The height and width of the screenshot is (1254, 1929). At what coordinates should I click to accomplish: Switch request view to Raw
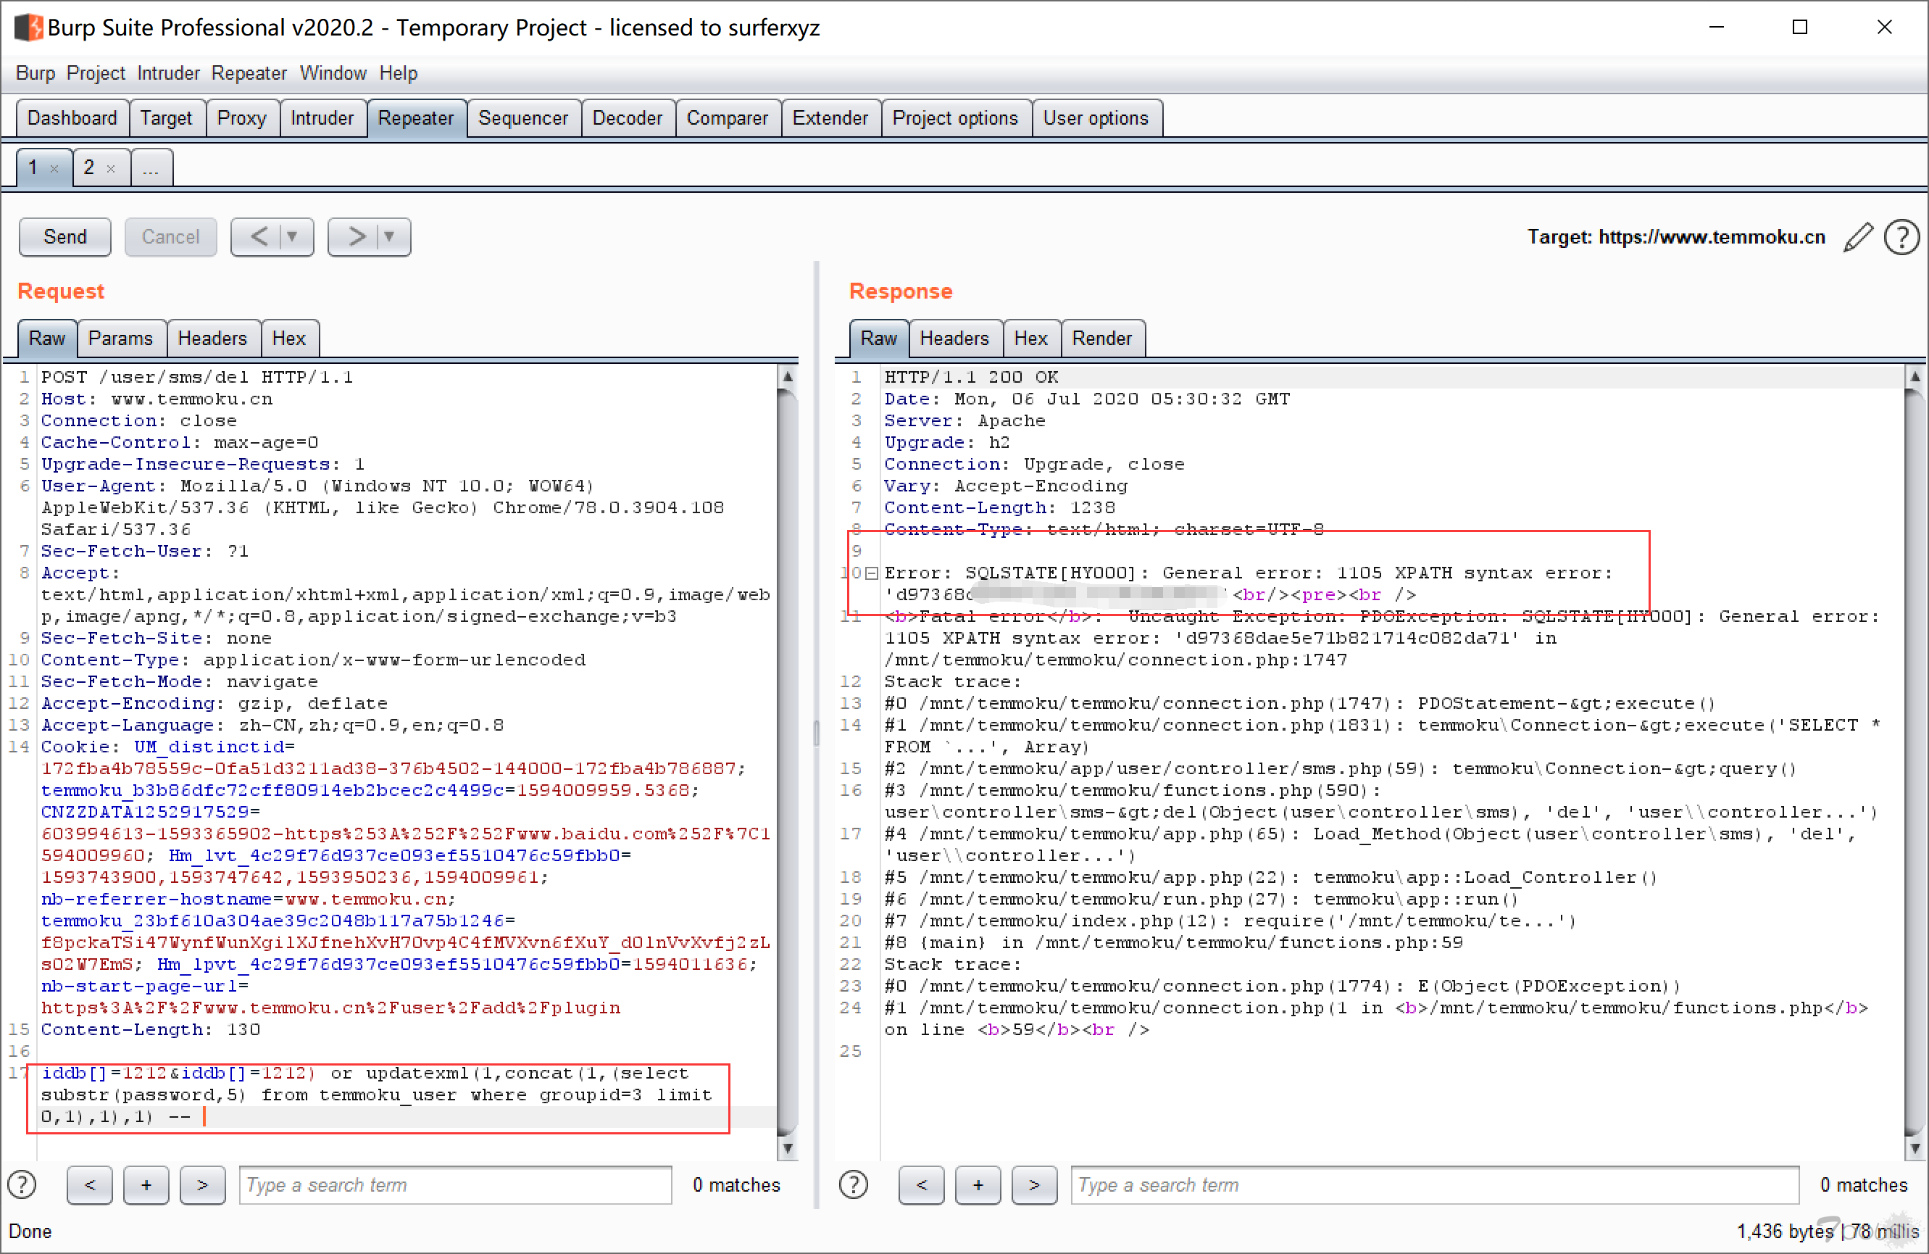pyautogui.click(x=47, y=339)
